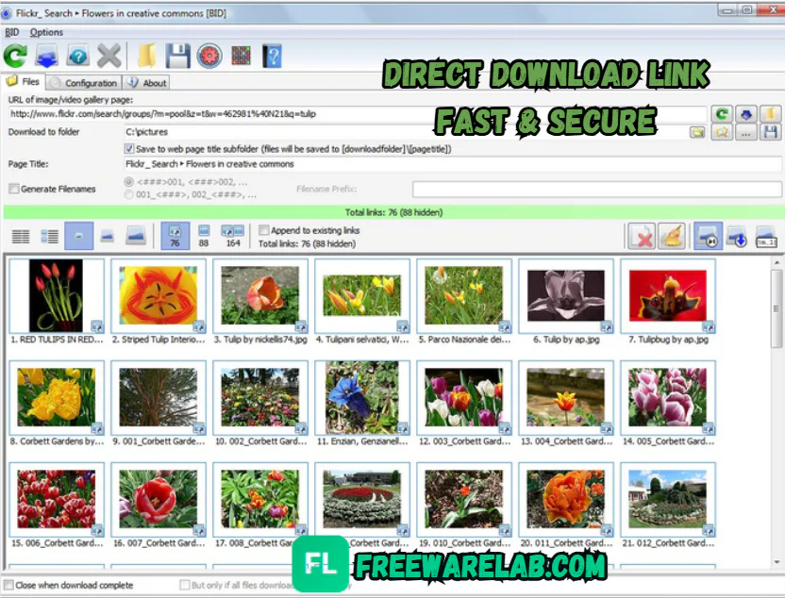Open the Download to folder dropdown
Screen dimensions: 785x598
[697, 132]
